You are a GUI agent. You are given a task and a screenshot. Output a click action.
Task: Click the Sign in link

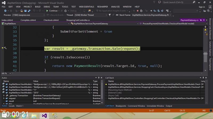pos(202,7)
